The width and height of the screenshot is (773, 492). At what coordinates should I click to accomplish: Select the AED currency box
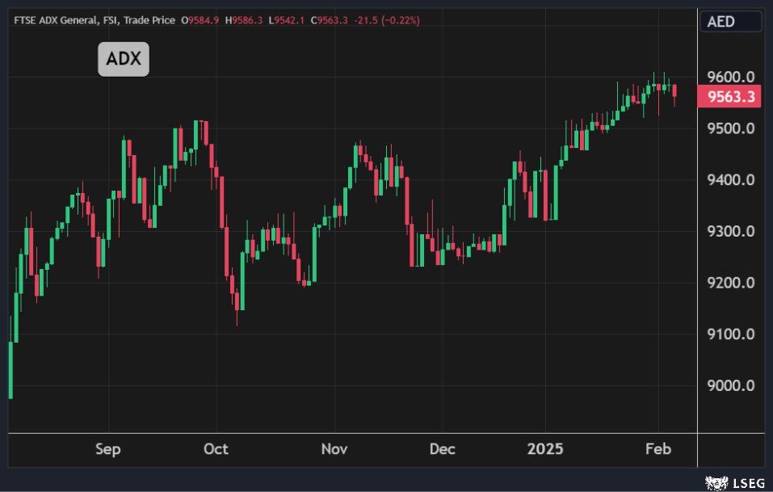(731, 22)
